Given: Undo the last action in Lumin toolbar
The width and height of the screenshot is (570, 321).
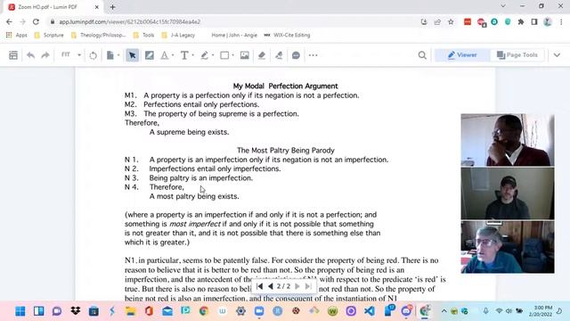Looking at the screenshot, I should [x=30, y=55].
